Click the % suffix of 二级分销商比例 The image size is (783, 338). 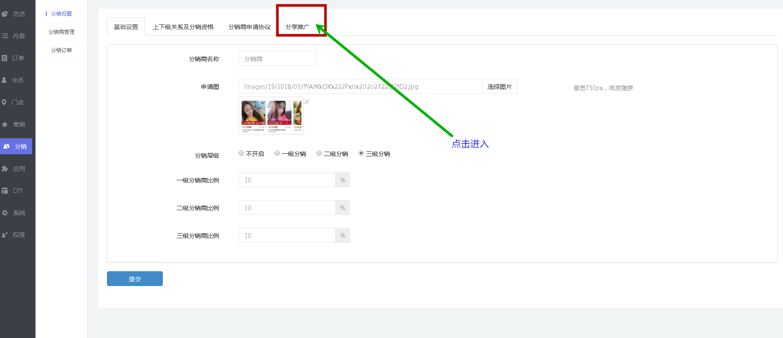343,208
